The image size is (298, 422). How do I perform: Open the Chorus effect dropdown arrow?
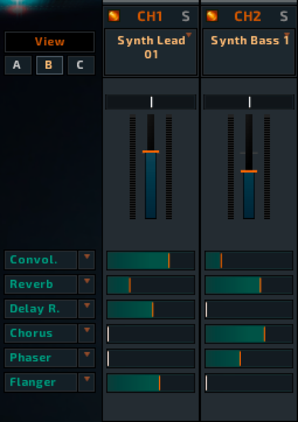tap(87, 333)
